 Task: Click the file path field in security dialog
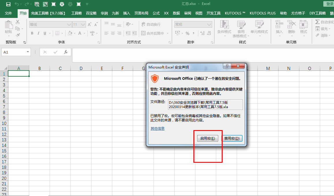click(205, 105)
